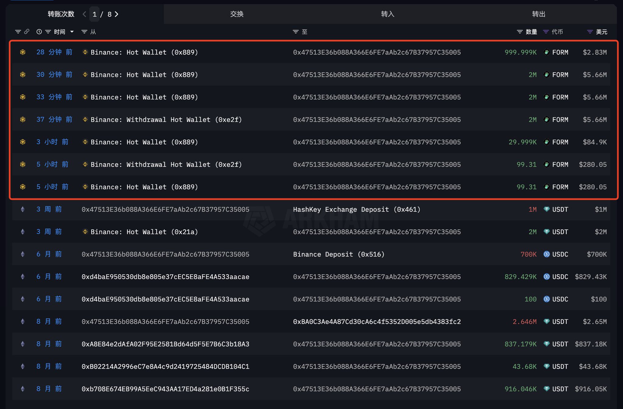Click the 2.646M red amount
The height and width of the screenshot is (409, 623).
click(x=524, y=321)
